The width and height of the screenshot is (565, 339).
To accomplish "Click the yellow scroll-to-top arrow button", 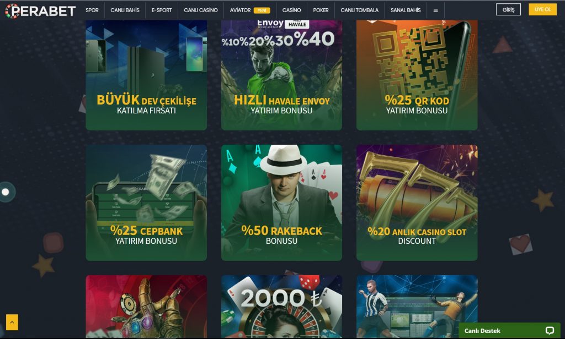I will click(x=12, y=322).
